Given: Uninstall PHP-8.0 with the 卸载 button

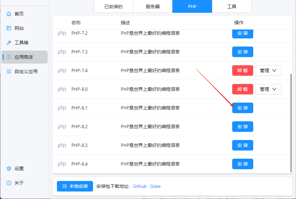Looking at the screenshot, I should (x=243, y=89).
